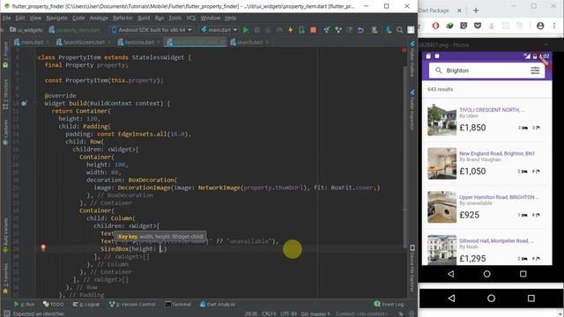Select the Sillwood Hall property thumbnail
Viewport: 564px width, 317px height.
click(442, 250)
